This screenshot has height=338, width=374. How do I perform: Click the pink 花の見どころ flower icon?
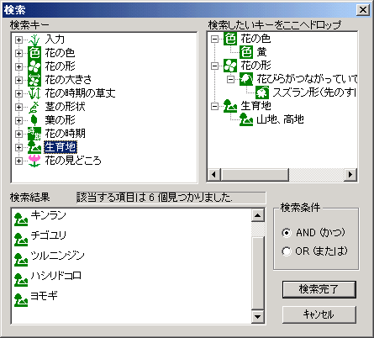coord(34,161)
